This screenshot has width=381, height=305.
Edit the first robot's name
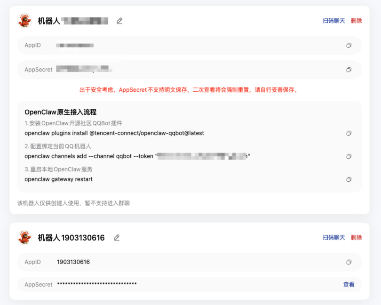119,21
